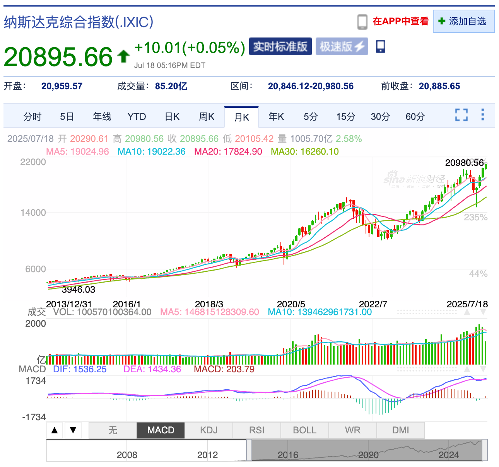Click the 在APP中查看 link

point(400,22)
